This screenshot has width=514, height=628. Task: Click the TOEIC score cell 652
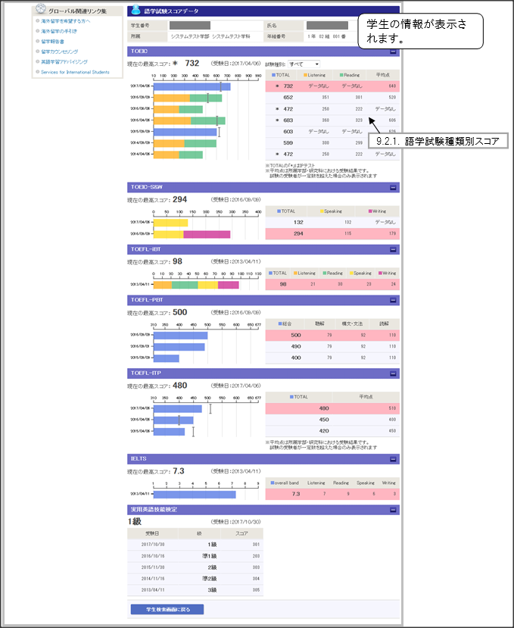coord(288,97)
